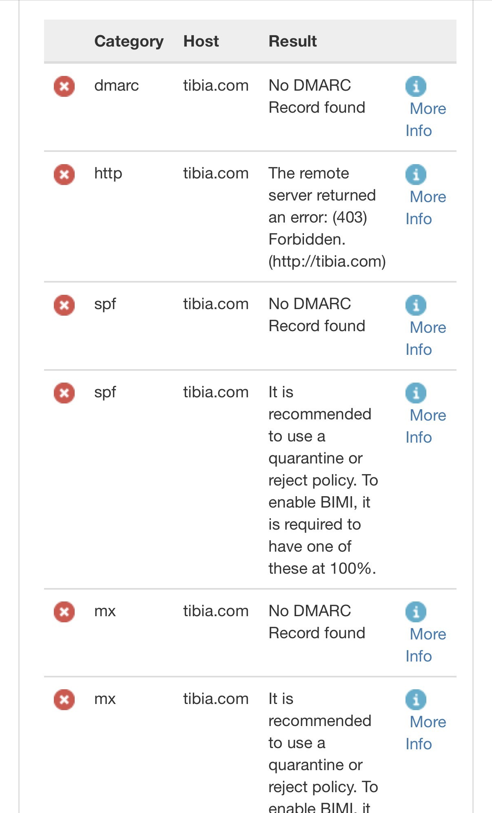Open More Info link for http row
The height and width of the screenshot is (813, 492).
click(426, 208)
